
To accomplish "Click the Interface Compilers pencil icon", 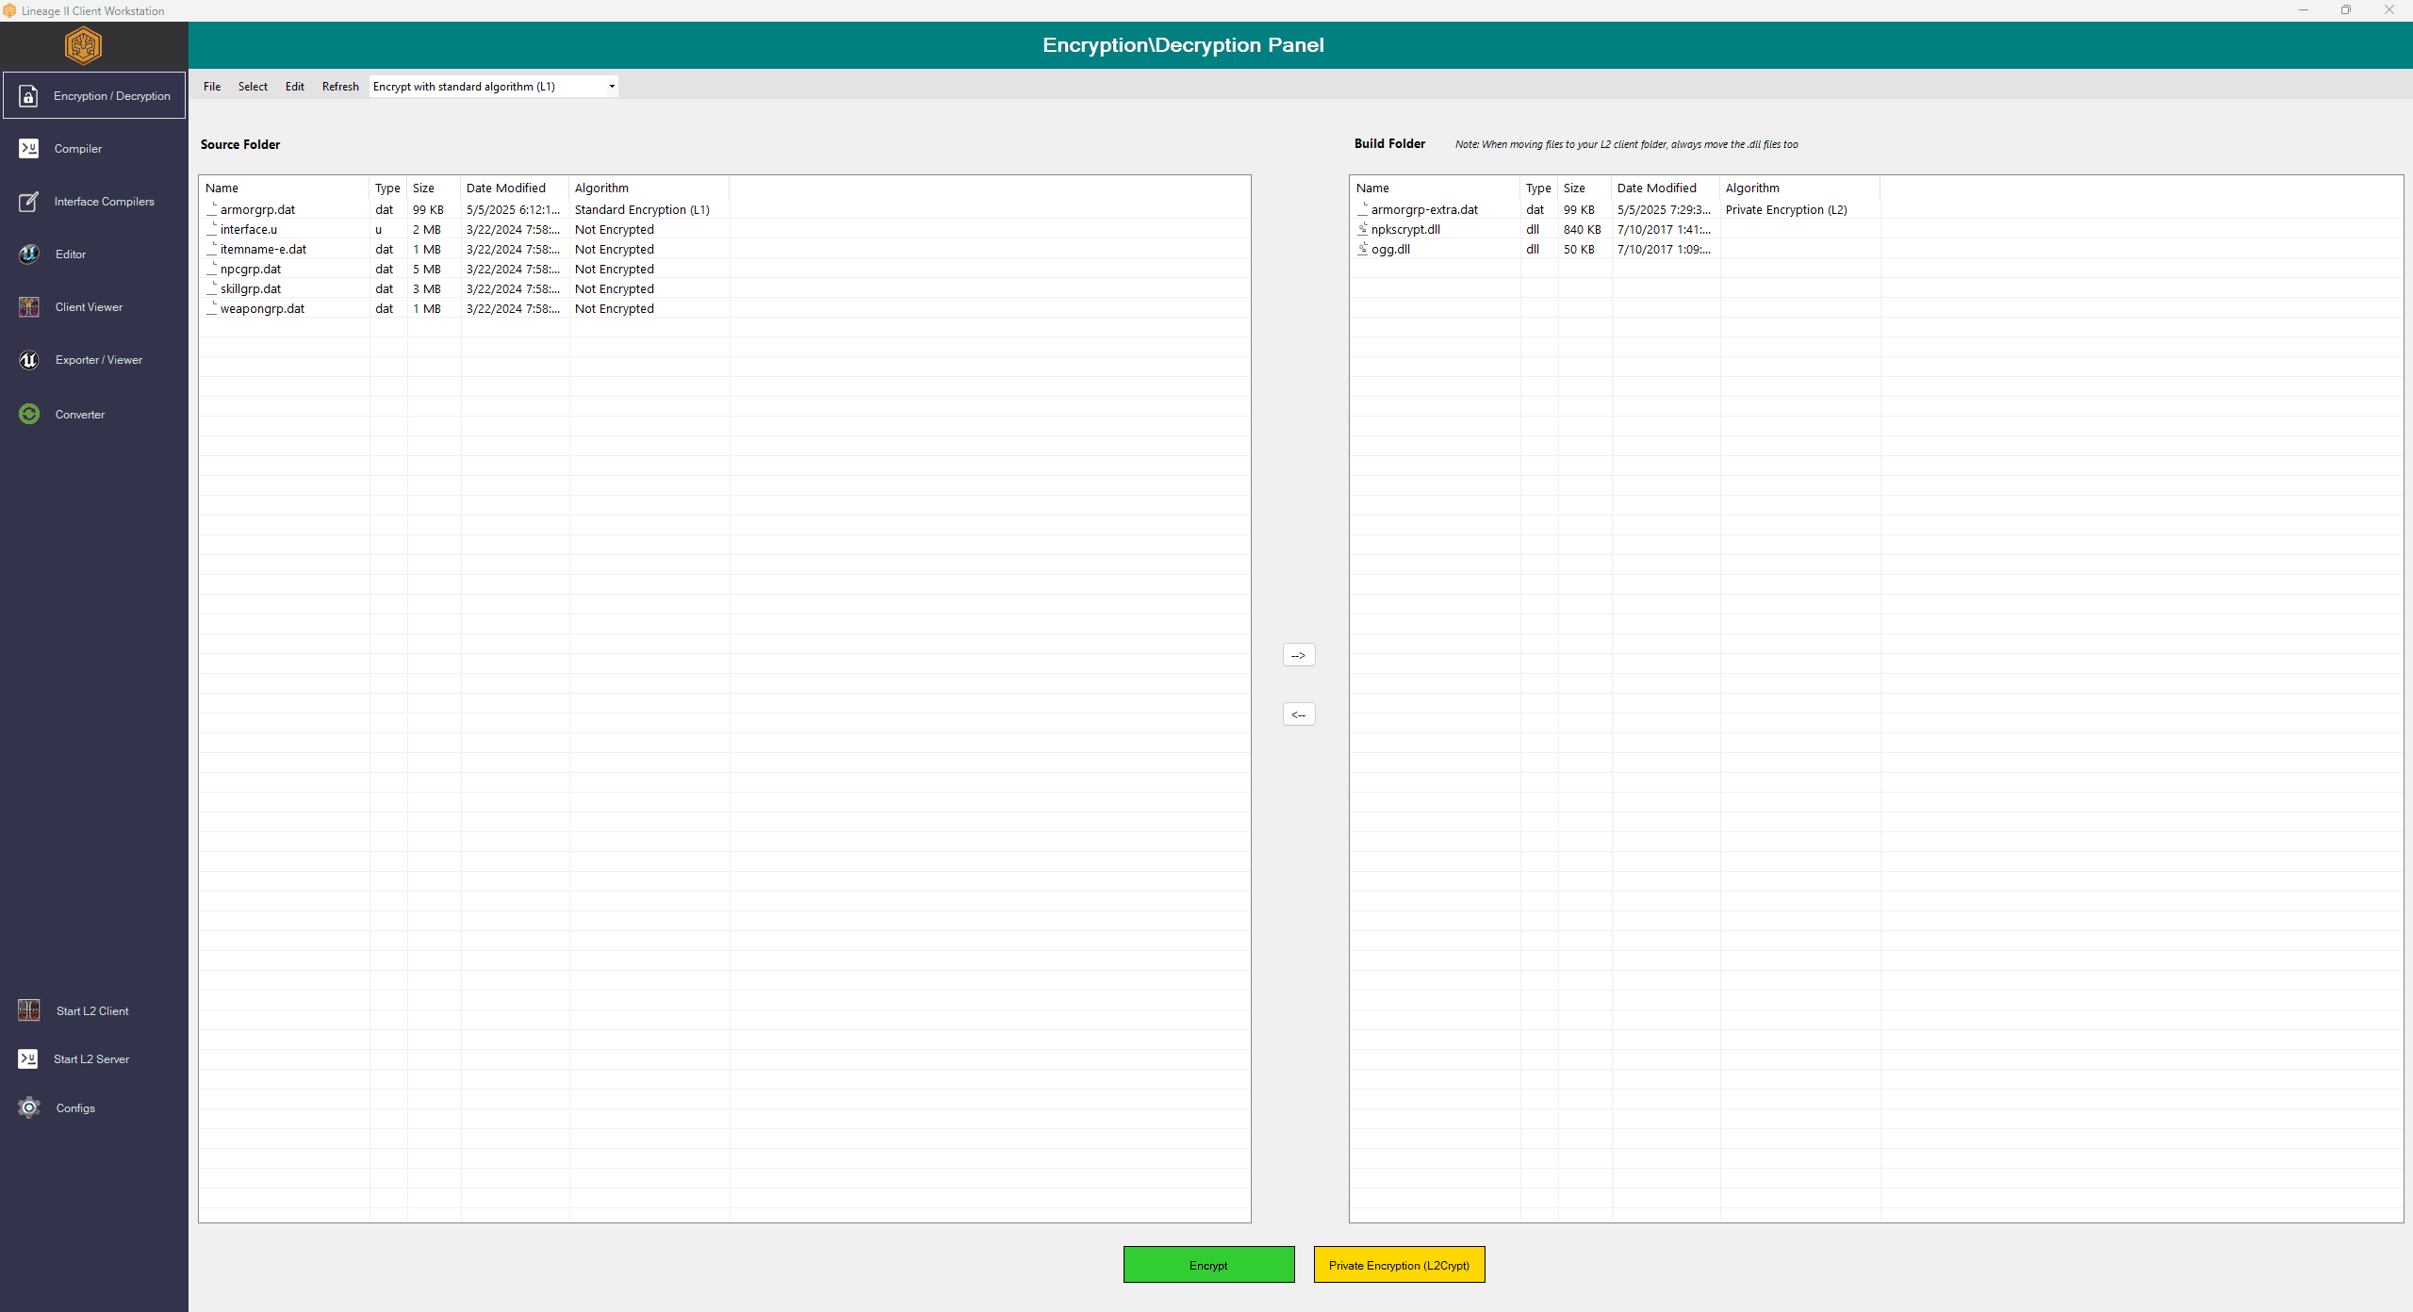I will pyautogui.click(x=28, y=202).
